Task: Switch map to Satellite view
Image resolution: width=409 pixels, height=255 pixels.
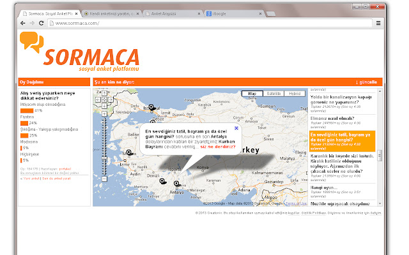Action: coord(274,94)
